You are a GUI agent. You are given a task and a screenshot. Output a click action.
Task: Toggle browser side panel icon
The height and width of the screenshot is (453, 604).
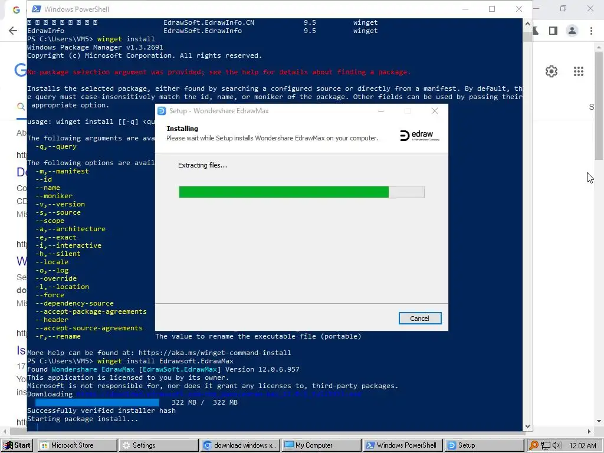pyautogui.click(x=553, y=31)
